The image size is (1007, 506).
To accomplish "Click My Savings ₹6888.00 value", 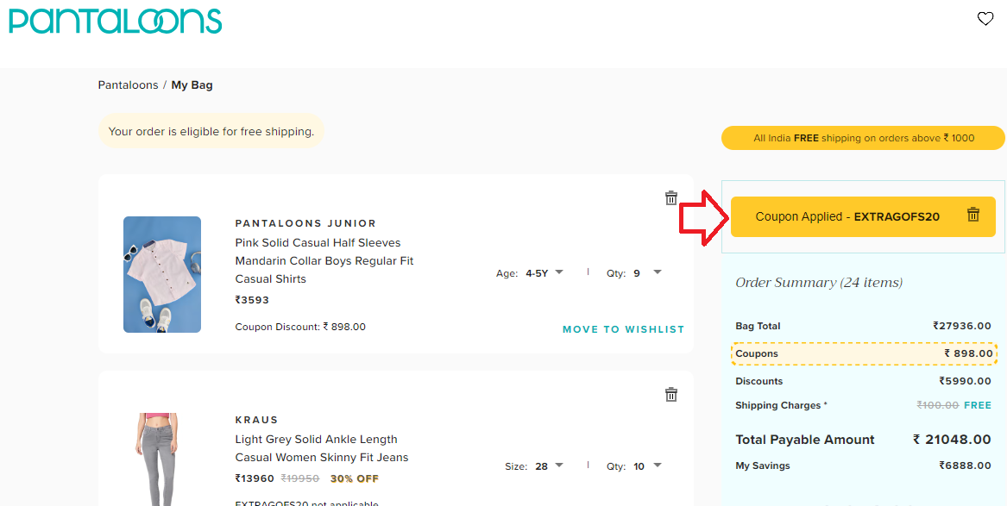I will click(x=965, y=465).
